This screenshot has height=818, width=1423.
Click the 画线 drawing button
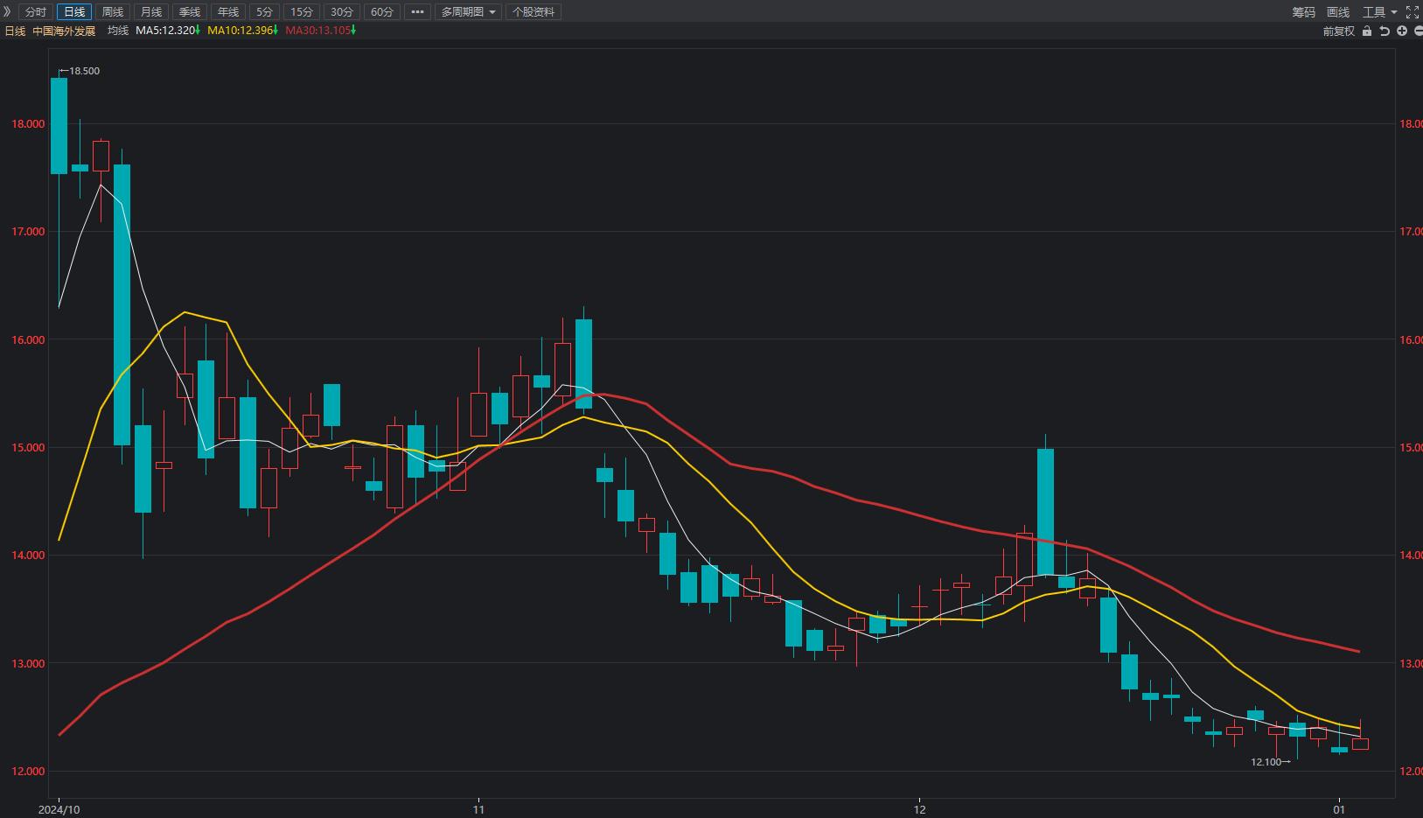pos(1338,12)
